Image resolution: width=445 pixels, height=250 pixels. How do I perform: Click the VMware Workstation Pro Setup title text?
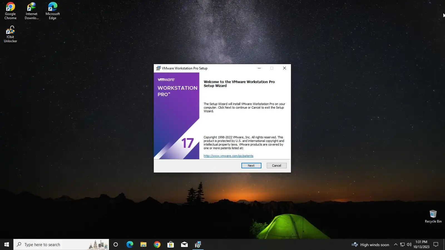[x=185, y=68]
